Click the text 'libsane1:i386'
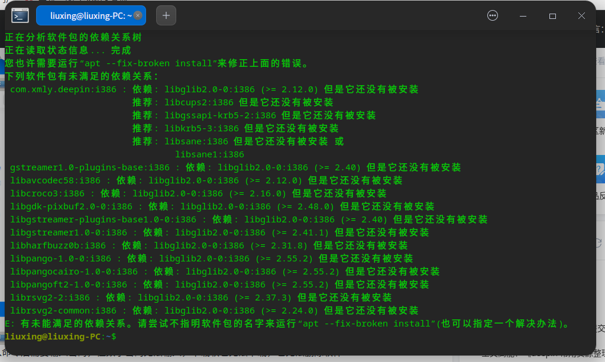The width and height of the screenshot is (605, 362). [x=209, y=154]
